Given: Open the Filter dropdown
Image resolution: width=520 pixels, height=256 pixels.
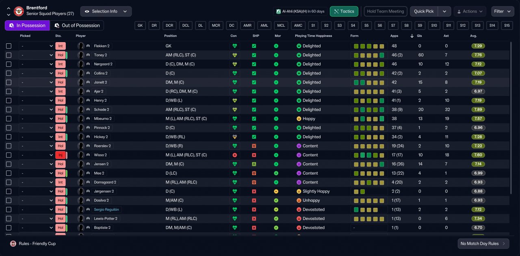Looking at the screenshot, I should click(x=502, y=11).
